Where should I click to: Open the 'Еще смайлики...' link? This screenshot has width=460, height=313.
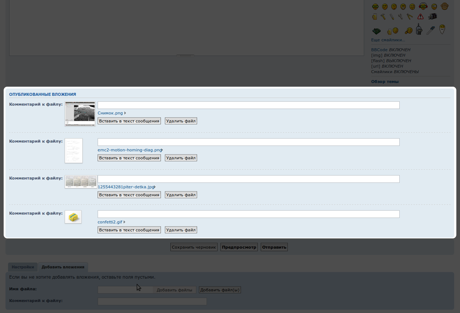click(x=388, y=40)
